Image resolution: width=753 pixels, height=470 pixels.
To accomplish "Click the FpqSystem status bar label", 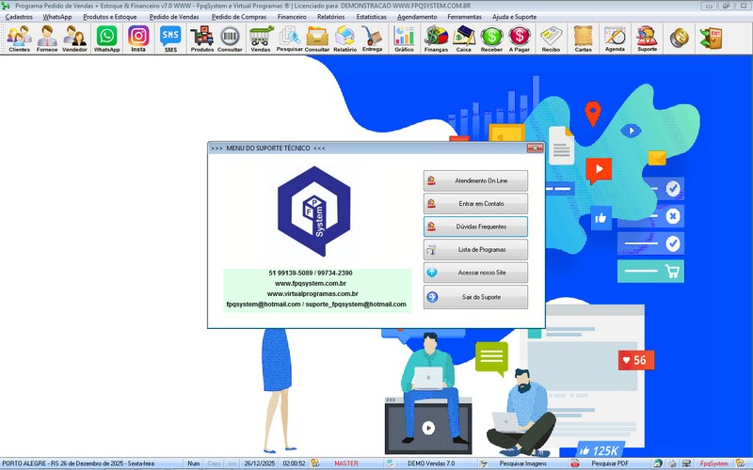I will pyautogui.click(x=713, y=463).
